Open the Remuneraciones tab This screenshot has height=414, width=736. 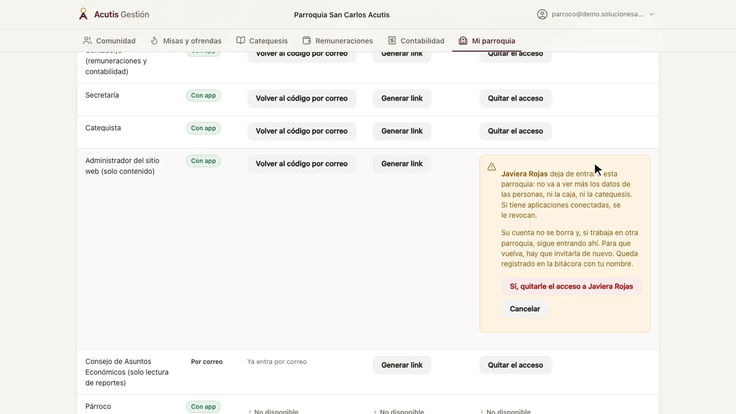pos(338,40)
